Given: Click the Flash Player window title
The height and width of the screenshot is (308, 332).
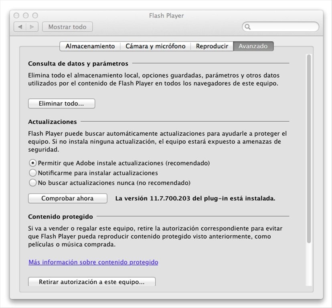Looking at the screenshot, I should click(x=166, y=16).
